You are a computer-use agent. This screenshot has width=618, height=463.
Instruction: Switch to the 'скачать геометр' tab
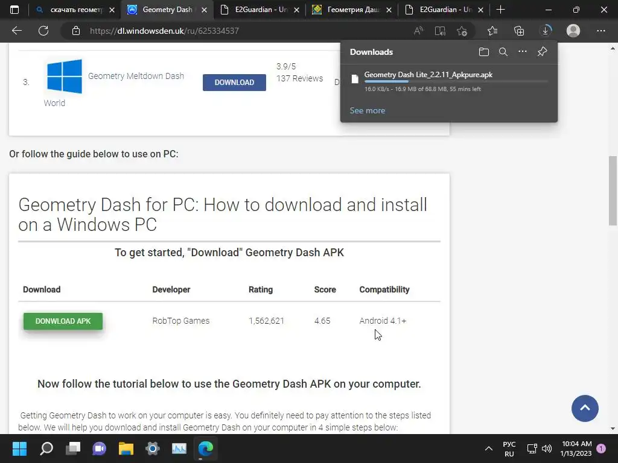[75, 10]
